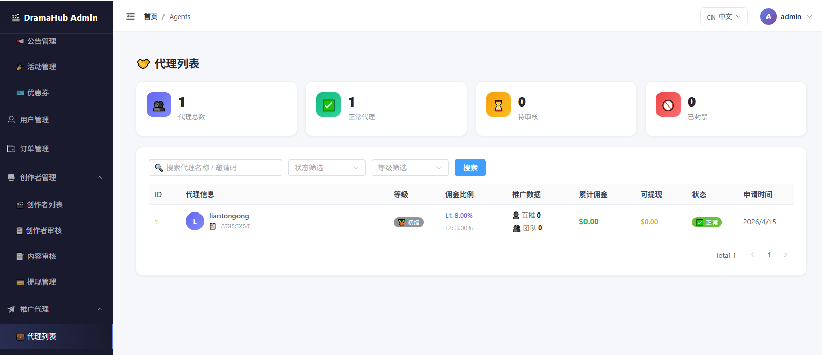The width and height of the screenshot is (822, 355).
Task: Select page 1 in pagination
Action: [769, 255]
